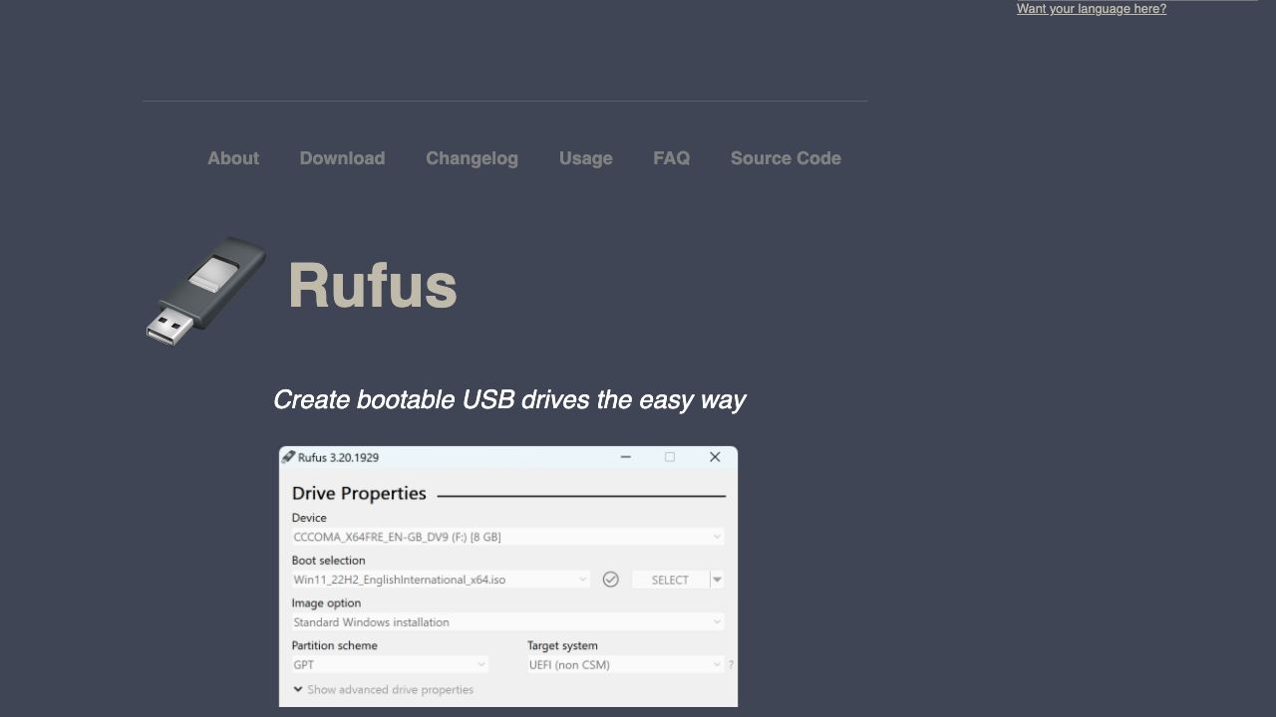
Task: Open the Changelog link
Action: click(472, 158)
